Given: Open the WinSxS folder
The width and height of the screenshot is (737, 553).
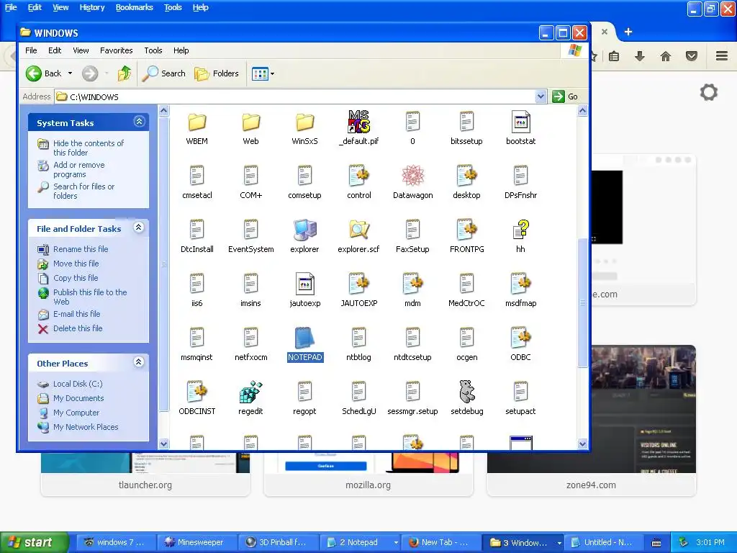Looking at the screenshot, I should pos(304,128).
